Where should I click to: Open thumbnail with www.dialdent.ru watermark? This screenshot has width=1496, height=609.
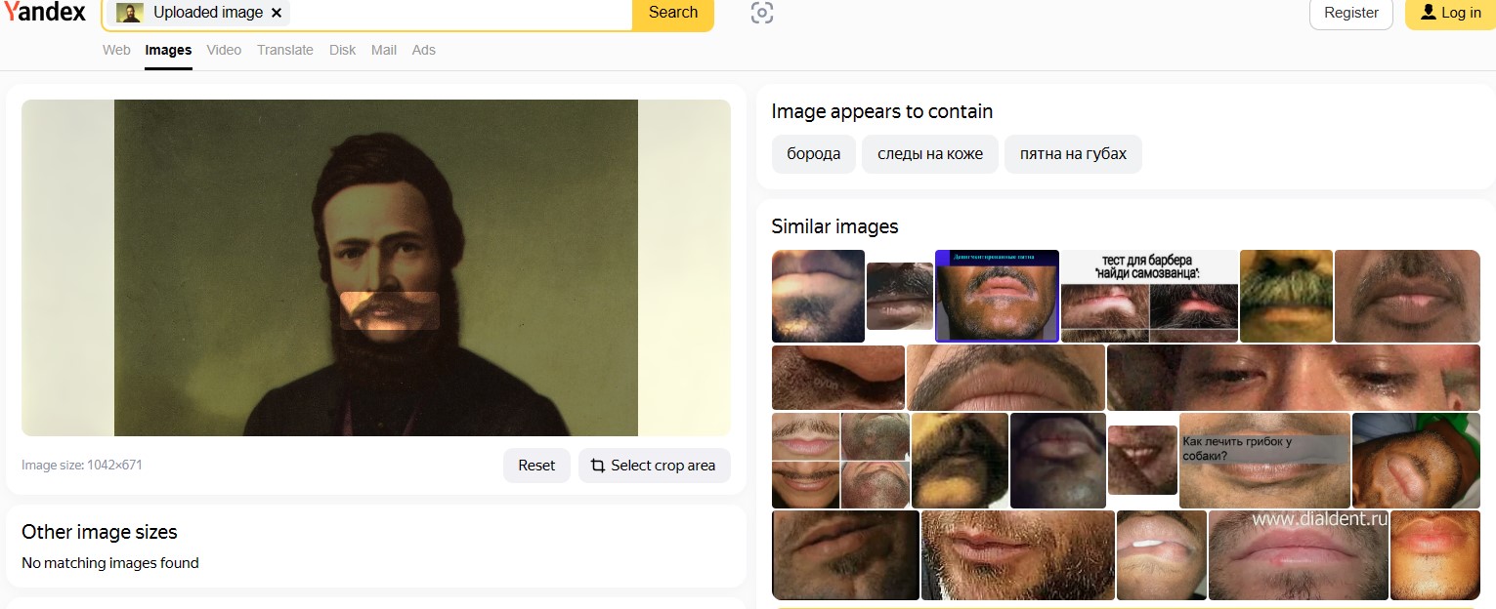pyautogui.click(x=1299, y=554)
